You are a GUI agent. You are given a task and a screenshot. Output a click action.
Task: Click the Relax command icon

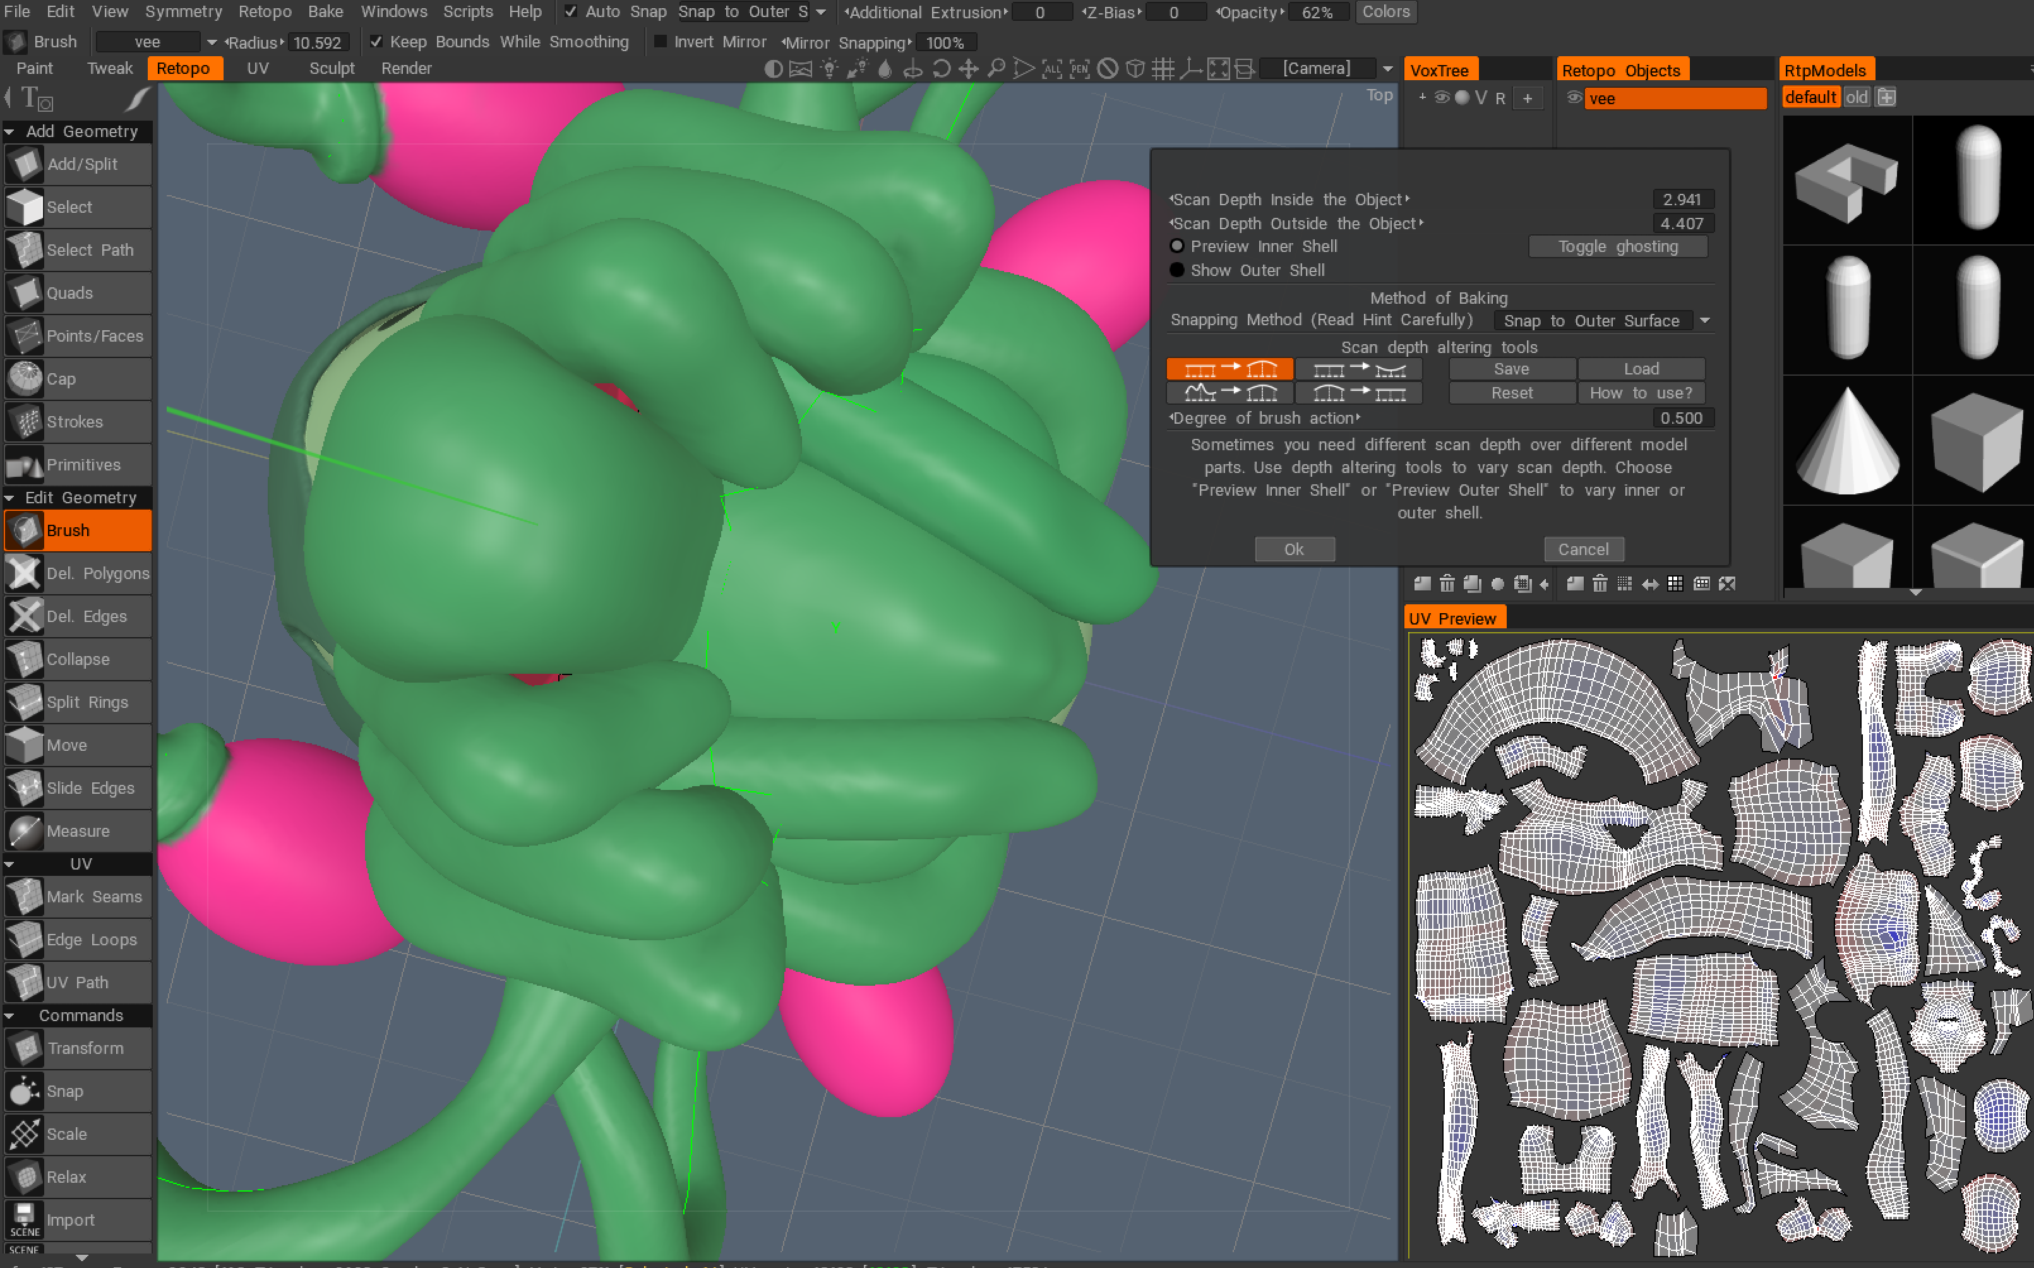pyautogui.click(x=25, y=1176)
